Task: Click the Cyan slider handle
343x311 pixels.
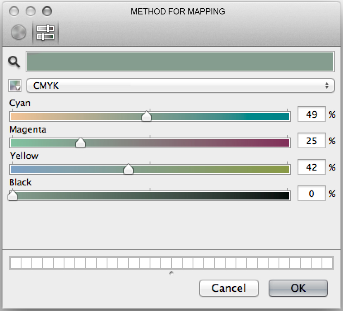Action: pos(147,117)
